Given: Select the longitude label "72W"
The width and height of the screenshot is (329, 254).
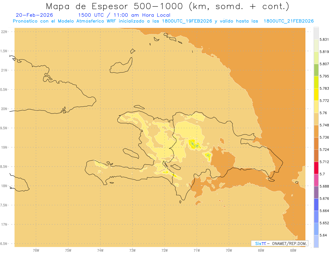Looking at the screenshot, I should pyautogui.click(x=164, y=250).
